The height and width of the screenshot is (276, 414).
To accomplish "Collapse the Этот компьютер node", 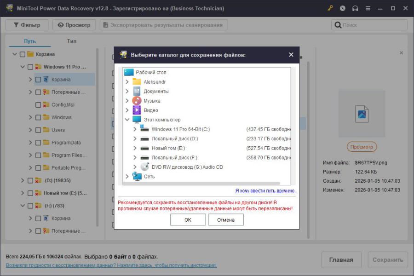I will point(127,120).
